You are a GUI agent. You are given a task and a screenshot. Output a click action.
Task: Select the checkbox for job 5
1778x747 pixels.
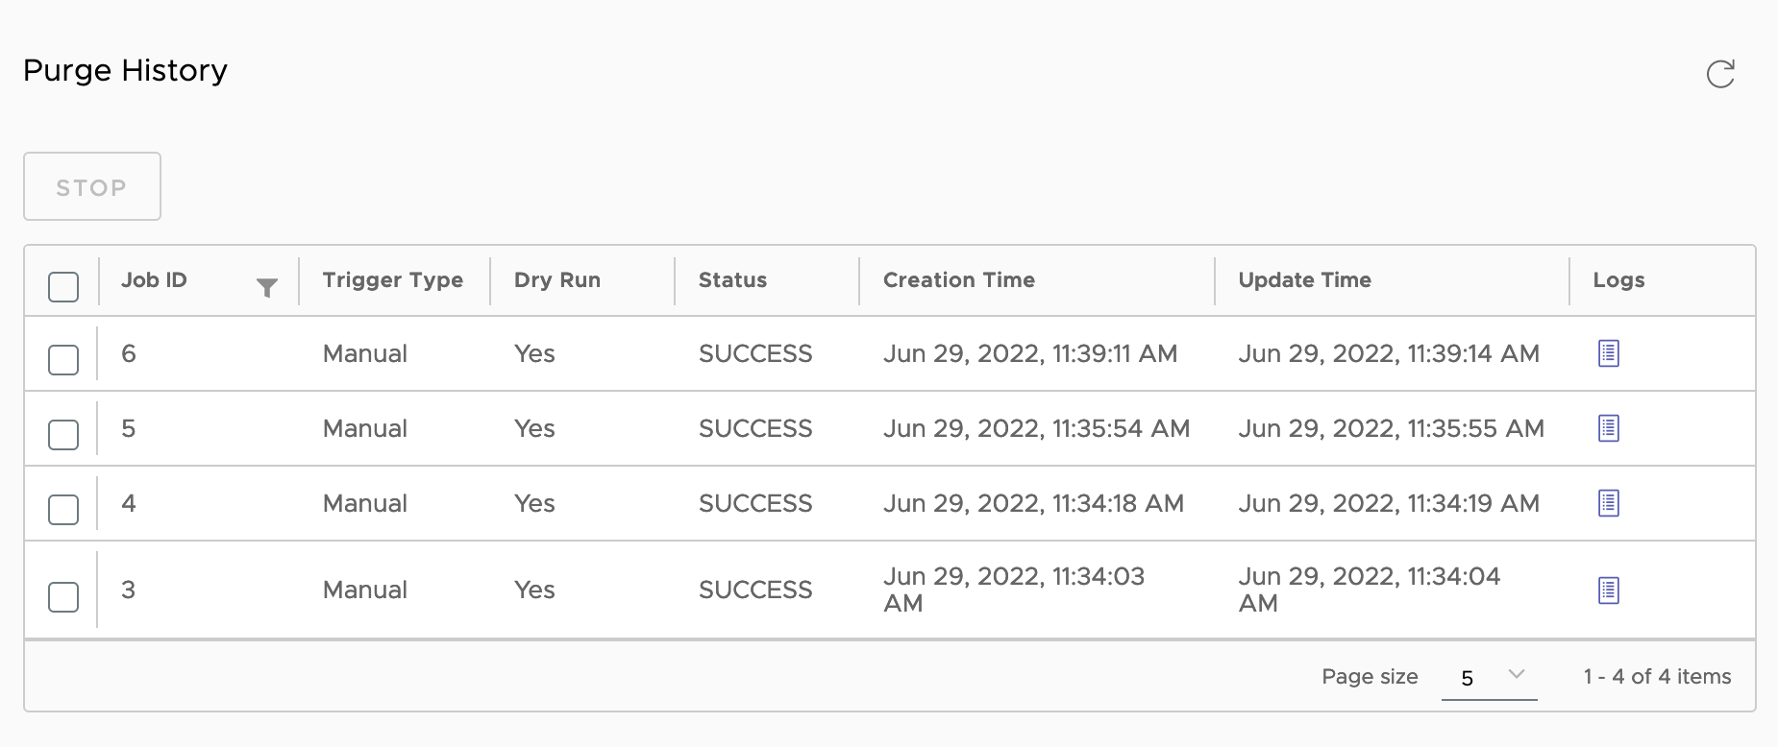pyautogui.click(x=63, y=435)
